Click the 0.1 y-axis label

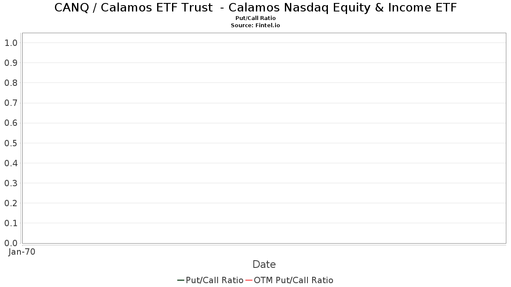pos(11,223)
